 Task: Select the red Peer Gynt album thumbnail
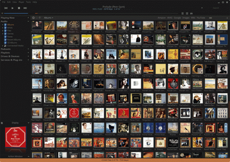(74, 113)
